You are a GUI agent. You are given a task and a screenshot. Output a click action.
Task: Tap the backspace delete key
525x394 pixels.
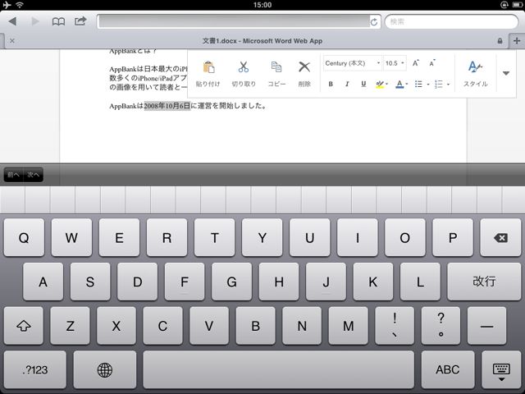click(500, 237)
